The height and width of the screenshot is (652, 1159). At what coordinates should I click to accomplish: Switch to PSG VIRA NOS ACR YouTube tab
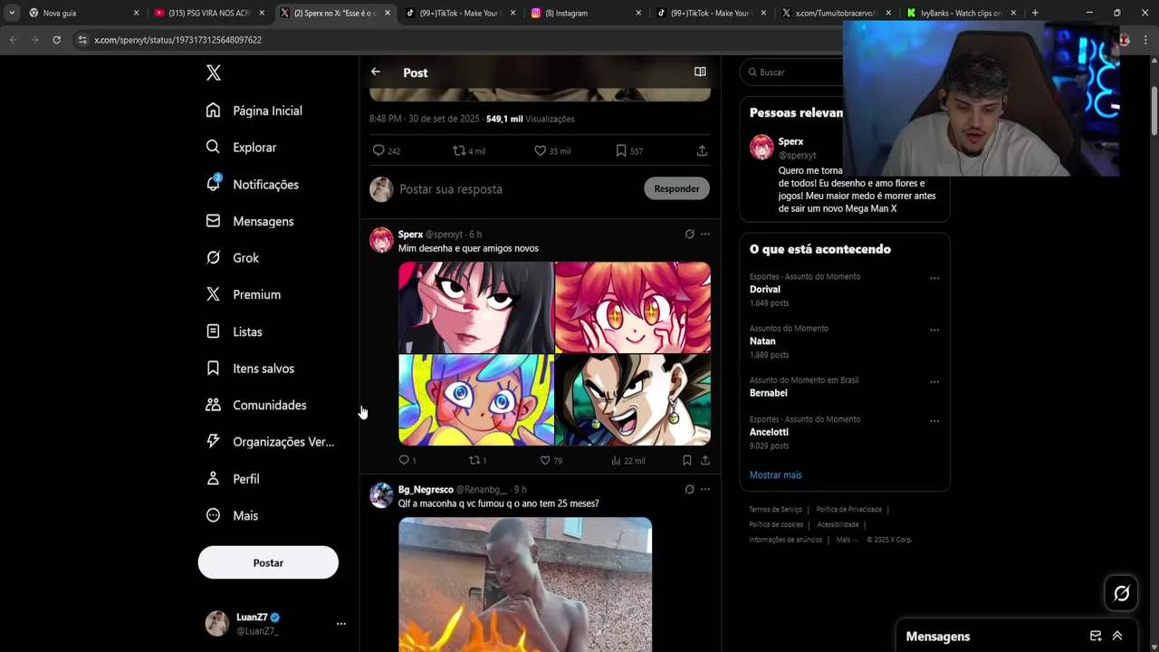207,13
